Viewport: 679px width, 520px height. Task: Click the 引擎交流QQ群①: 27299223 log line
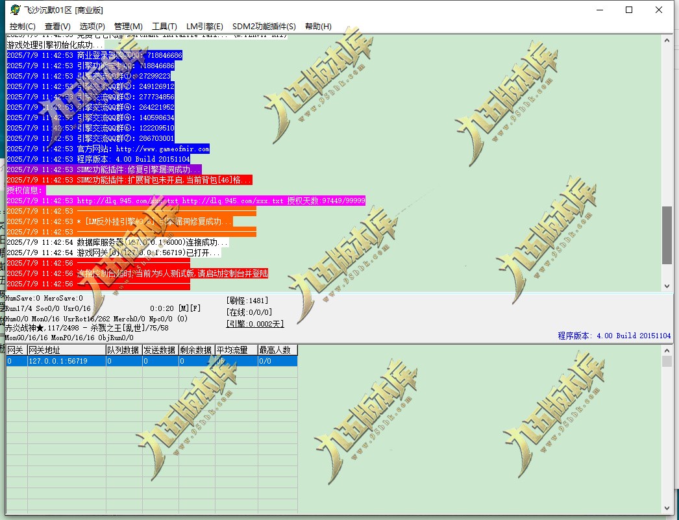(89, 76)
